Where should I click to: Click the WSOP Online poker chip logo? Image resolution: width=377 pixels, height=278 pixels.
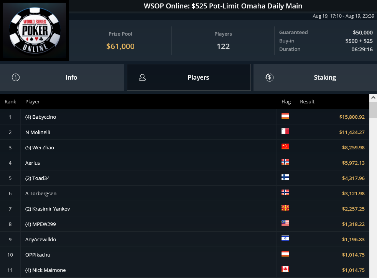tap(35, 30)
